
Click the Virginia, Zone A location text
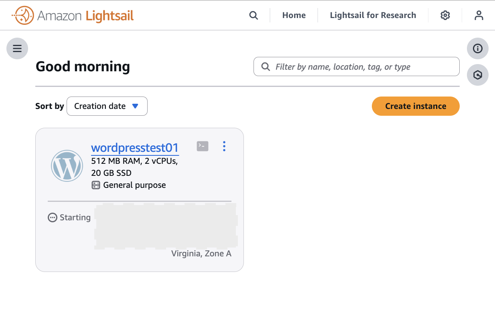pos(201,254)
